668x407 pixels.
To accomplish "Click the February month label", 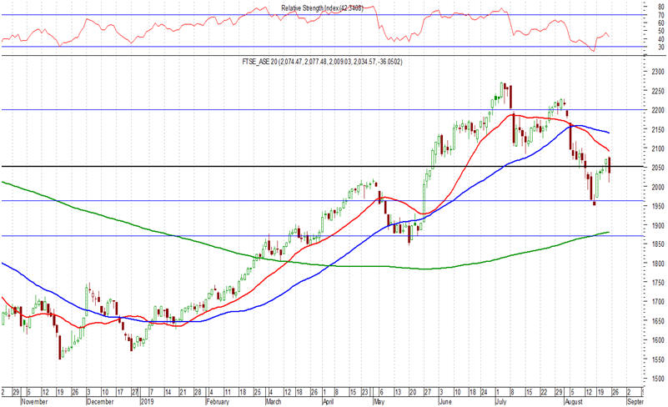I will [218, 402].
